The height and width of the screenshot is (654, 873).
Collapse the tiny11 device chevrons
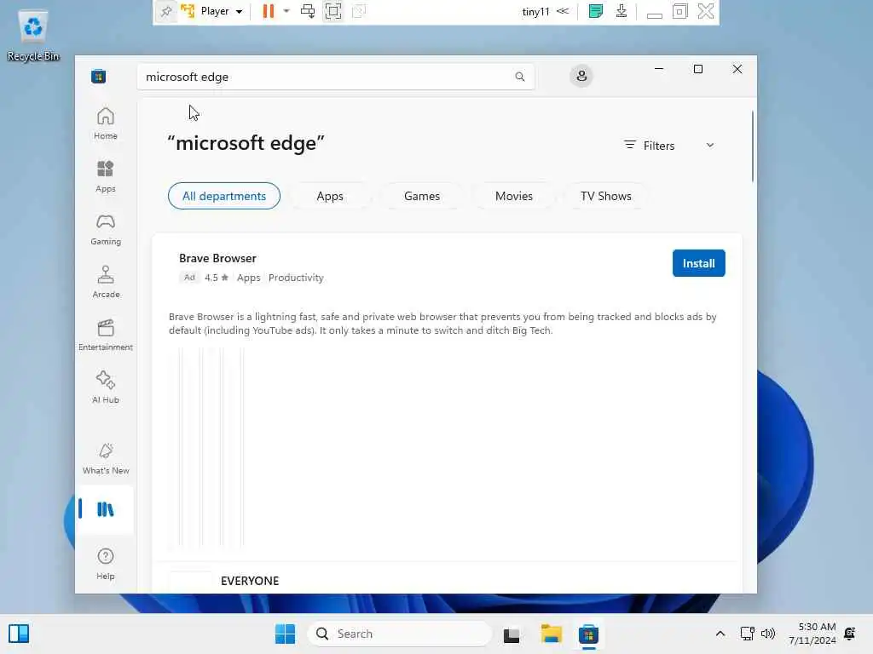(x=563, y=11)
